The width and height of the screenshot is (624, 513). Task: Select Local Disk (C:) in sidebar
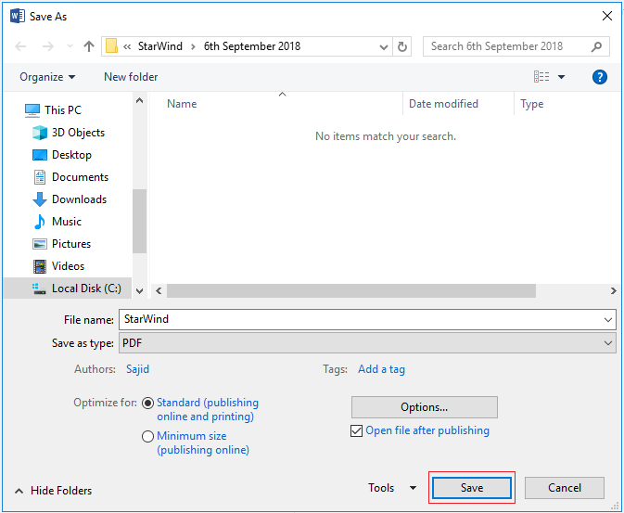pyautogui.click(x=68, y=289)
